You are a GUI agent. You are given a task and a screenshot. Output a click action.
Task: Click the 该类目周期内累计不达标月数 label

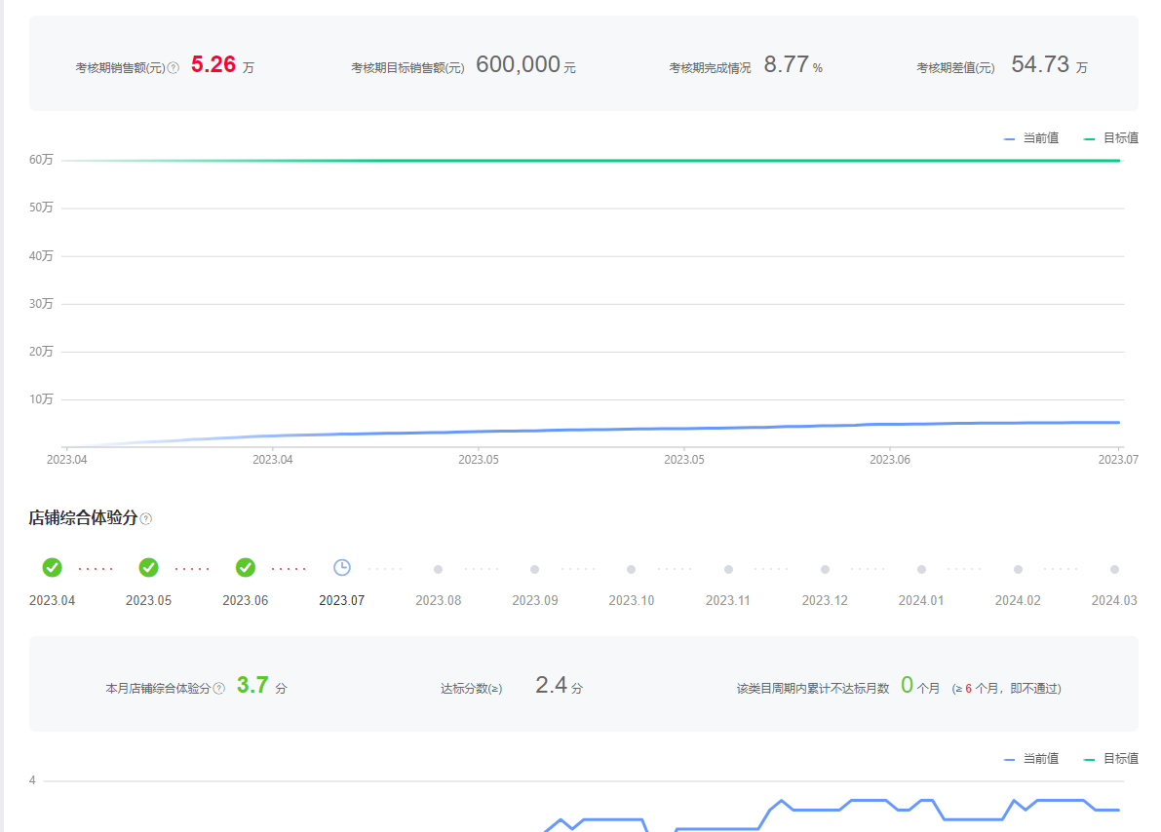coord(813,689)
